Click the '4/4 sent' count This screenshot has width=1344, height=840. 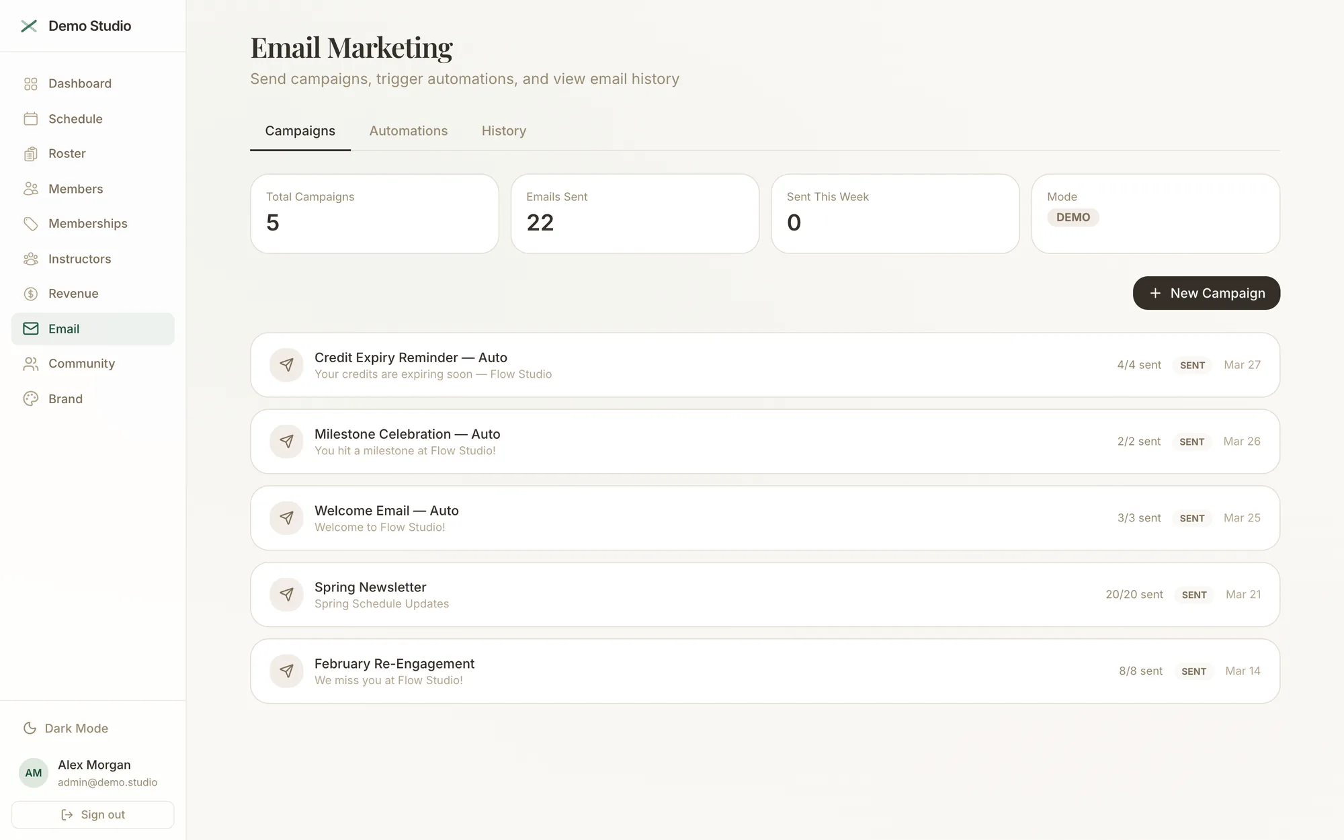pos(1139,365)
